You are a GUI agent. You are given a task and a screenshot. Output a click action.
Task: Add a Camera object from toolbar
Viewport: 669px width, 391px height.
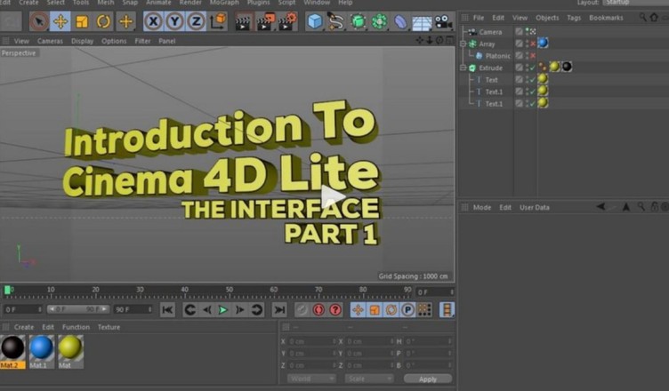443,21
